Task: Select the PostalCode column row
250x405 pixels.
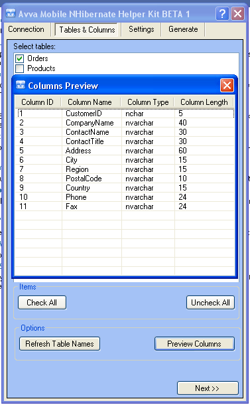Action: point(125,179)
